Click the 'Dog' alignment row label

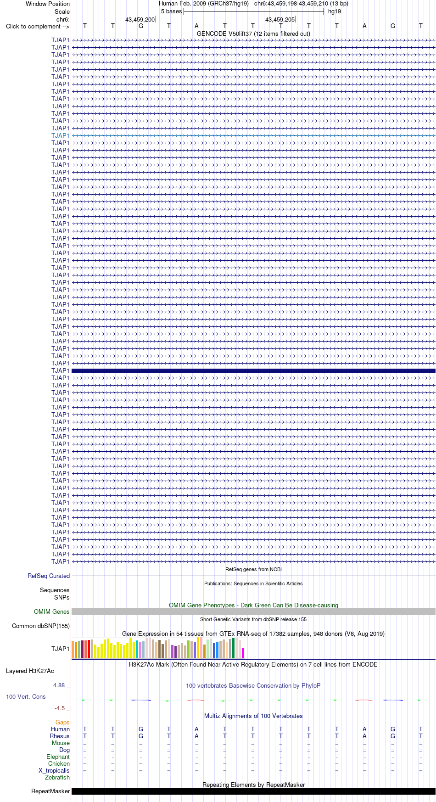[65, 750]
